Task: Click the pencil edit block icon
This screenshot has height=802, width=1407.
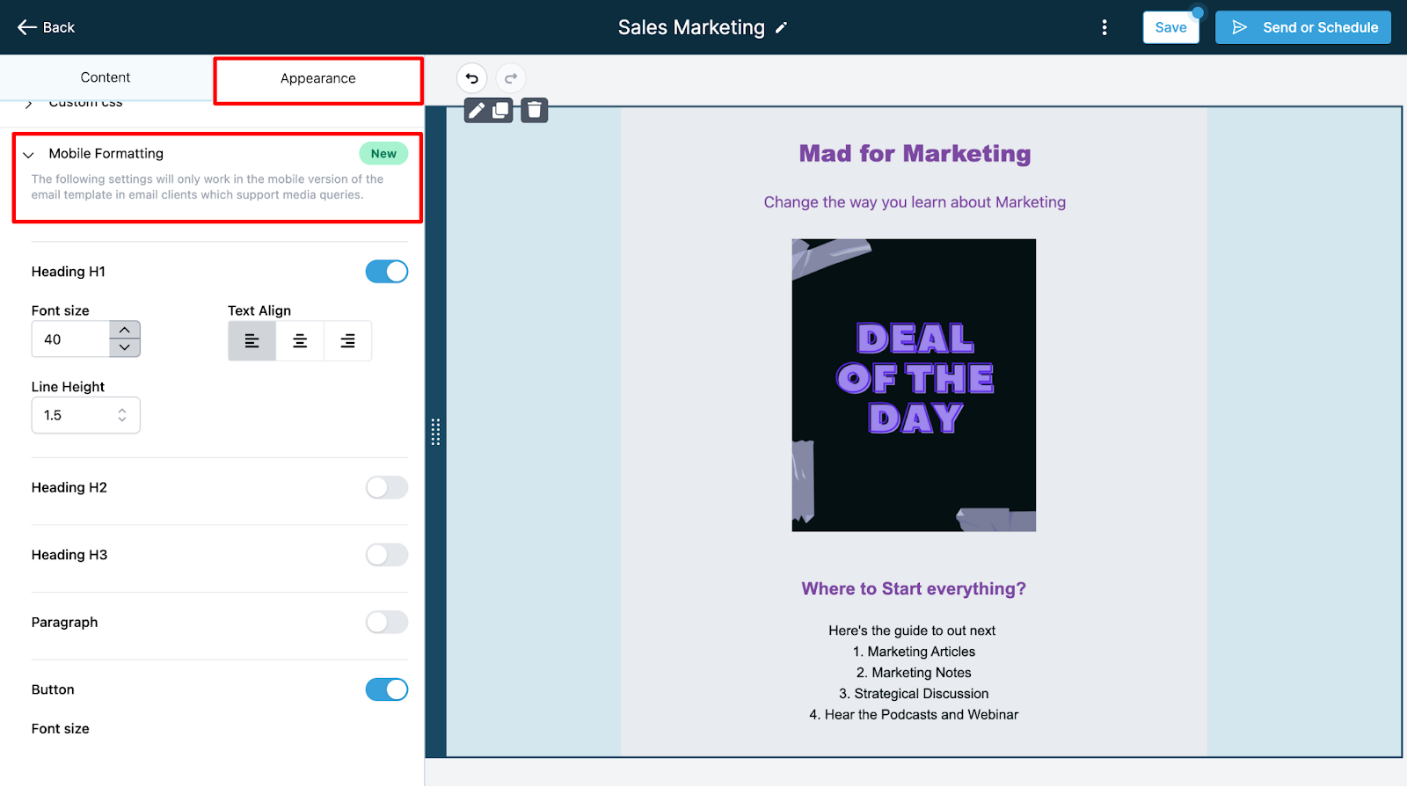Action: (477, 110)
